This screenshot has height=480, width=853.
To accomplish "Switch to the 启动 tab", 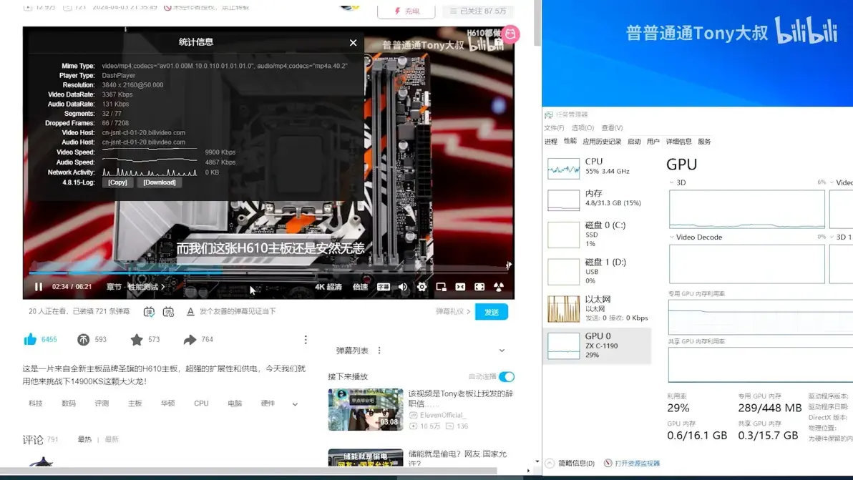I will (634, 142).
